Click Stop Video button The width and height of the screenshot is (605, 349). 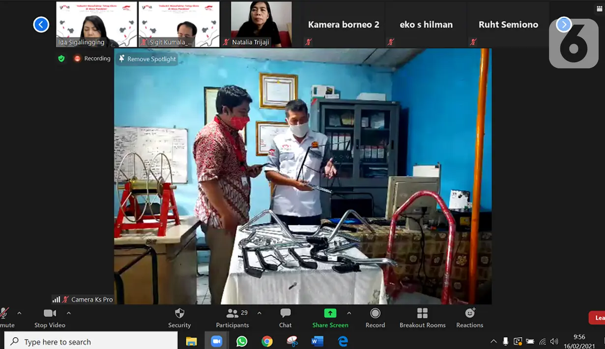(x=50, y=318)
